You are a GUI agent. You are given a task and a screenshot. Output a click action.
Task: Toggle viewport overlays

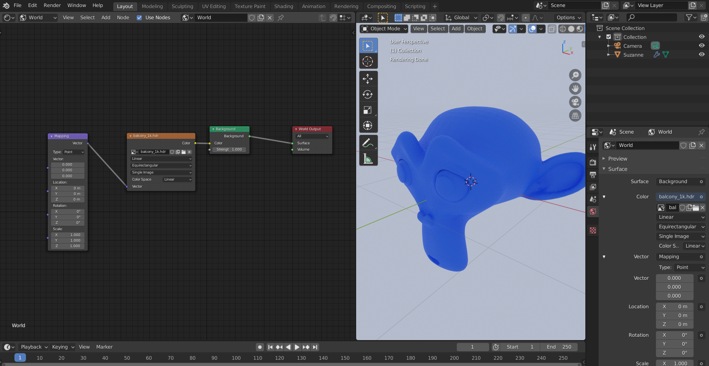532,29
